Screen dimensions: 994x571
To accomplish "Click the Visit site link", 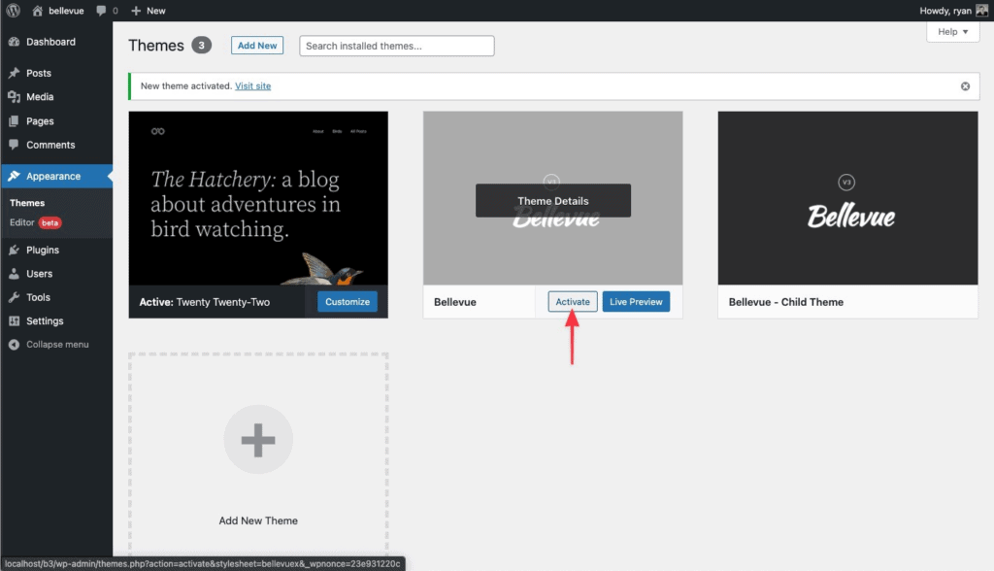I will coord(253,86).
